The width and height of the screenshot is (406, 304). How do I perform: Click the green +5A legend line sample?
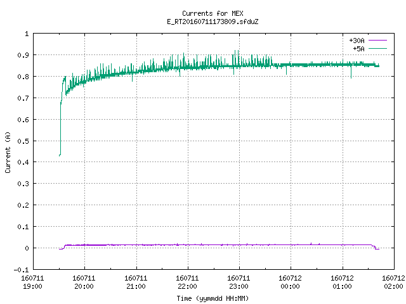pos(377,48)
